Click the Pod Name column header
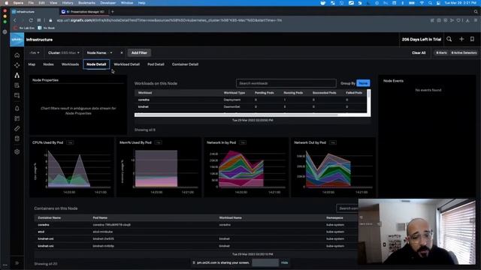The image size is (481, 270). (x=100, y=217)
